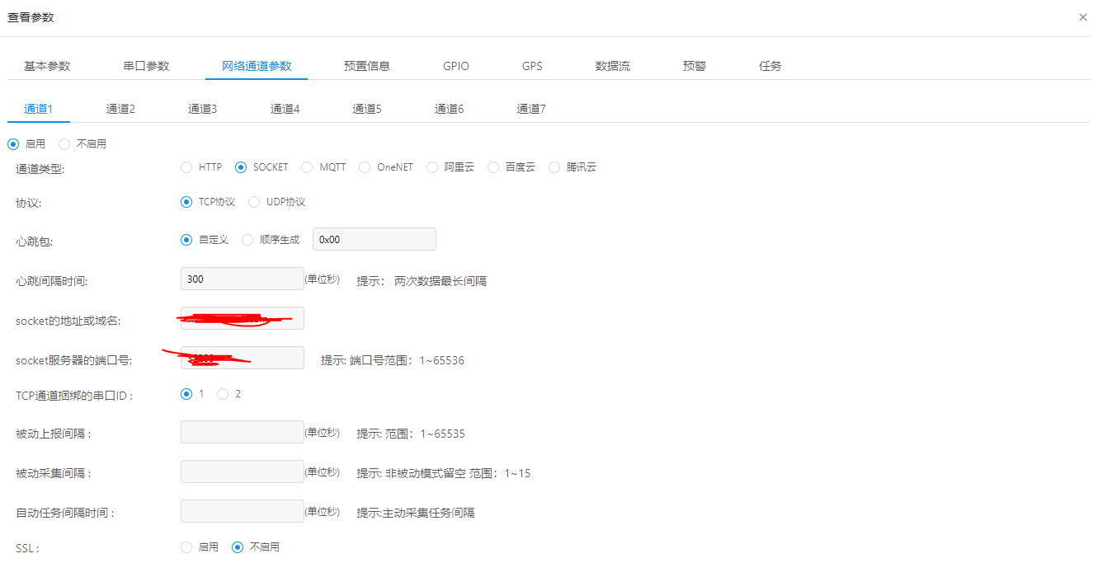Select the 通道7 sub-tab

[x=531, y=109]
